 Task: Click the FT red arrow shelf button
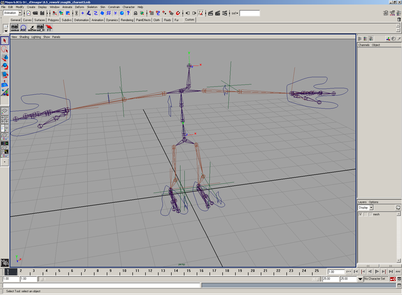49,28
